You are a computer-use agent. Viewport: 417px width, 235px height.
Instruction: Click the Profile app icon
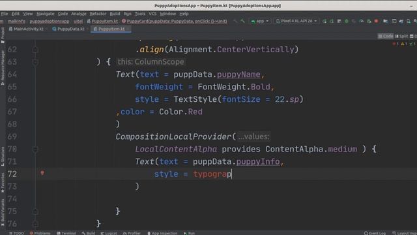361,21
